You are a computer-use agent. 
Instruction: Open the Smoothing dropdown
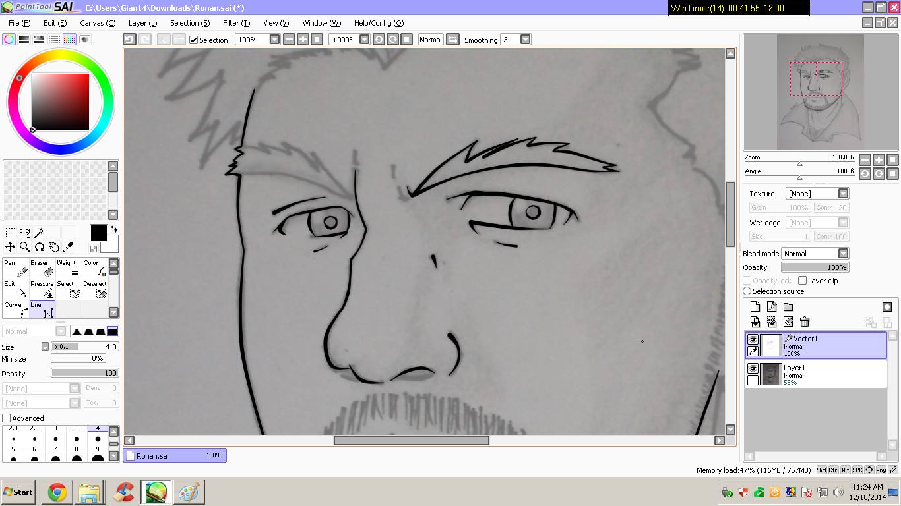[525, 40]
